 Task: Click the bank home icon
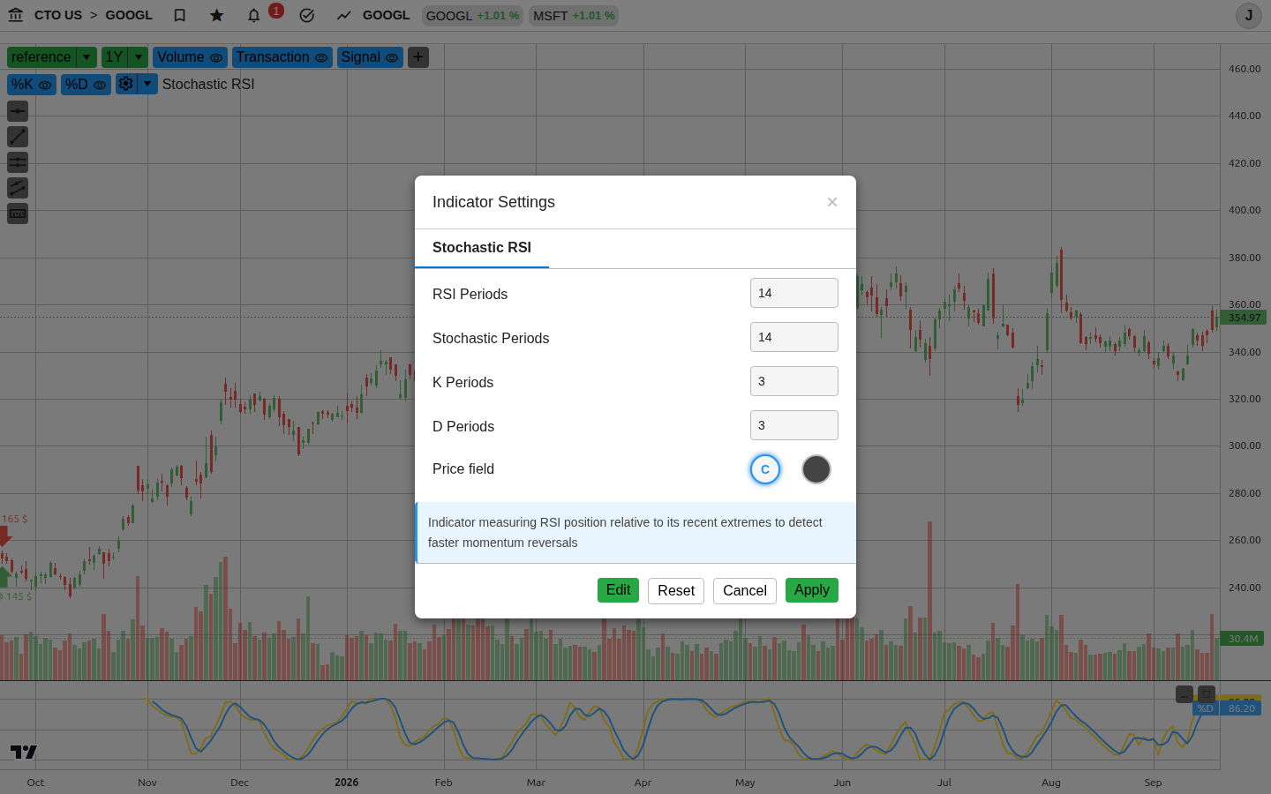coord(16,15)
